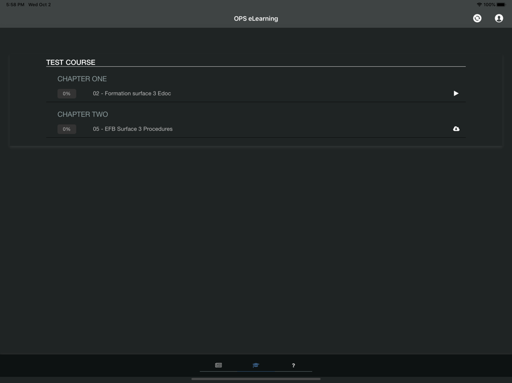This screenshot has width=512, height=383.
Task: Click the TEST COURSE title
Action: (x=71, y=62)
